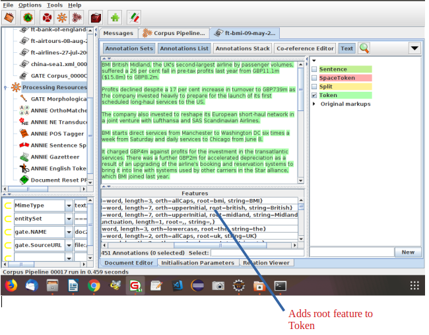
Task: Toggle the Annotations List view button
Action: tap(184, 48)
